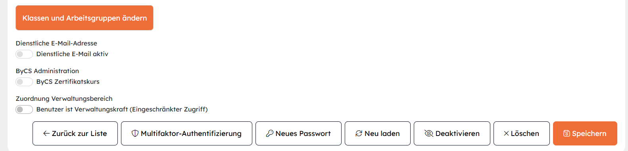Image resolution: width=628 pixels, height=151 pixels.
Task: Delete the user via Löschen
Action: click(x=522, y=134)
